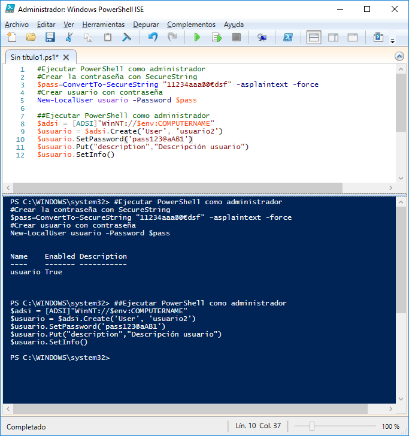This screenshot has height=436, width=409.
Task: Maximize the script pane layout
Action: pos(353,37)
